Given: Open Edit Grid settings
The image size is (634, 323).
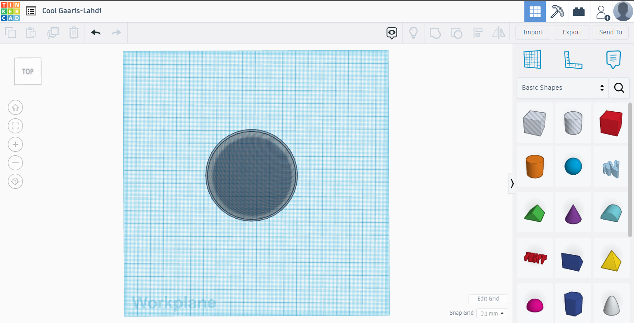Looking at the screenshot, I should (488, 299).
